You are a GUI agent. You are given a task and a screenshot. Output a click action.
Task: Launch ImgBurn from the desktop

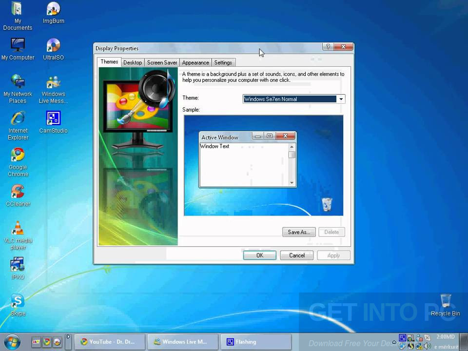[53, 8]
